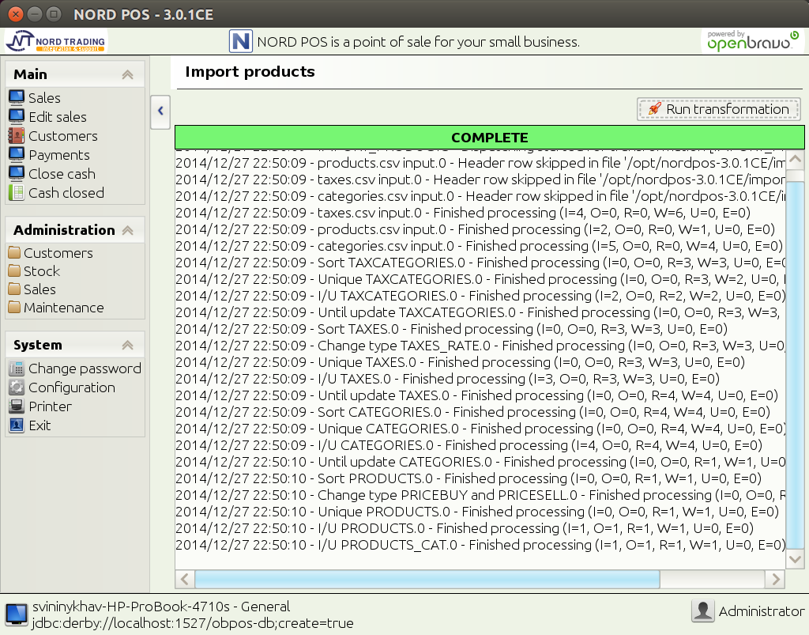809x635 pixels.
Task: Click the Nord Trading logo
Action: coord(56,41)
